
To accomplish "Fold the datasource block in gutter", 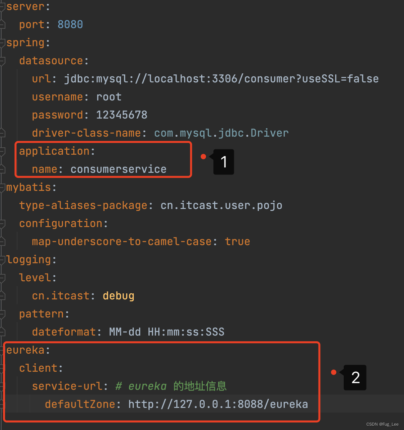I will (x=2, y=61).
